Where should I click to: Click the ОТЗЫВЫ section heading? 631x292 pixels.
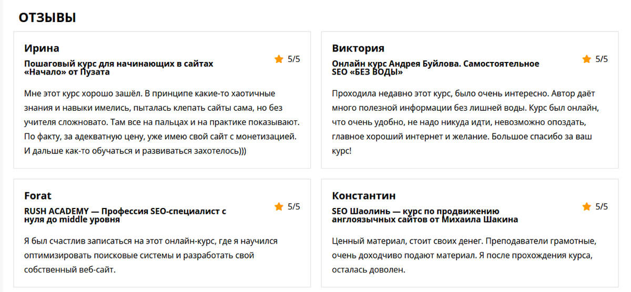click(x=47, y=17)
